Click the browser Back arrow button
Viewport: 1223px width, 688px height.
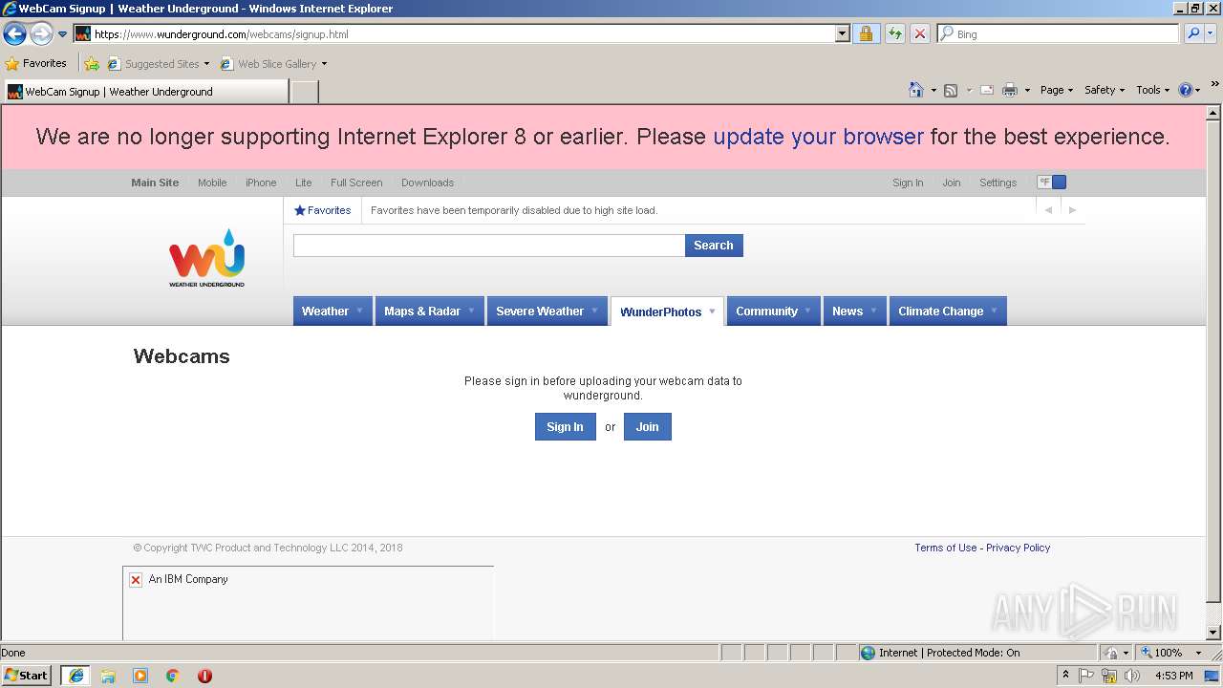[14, 34]
